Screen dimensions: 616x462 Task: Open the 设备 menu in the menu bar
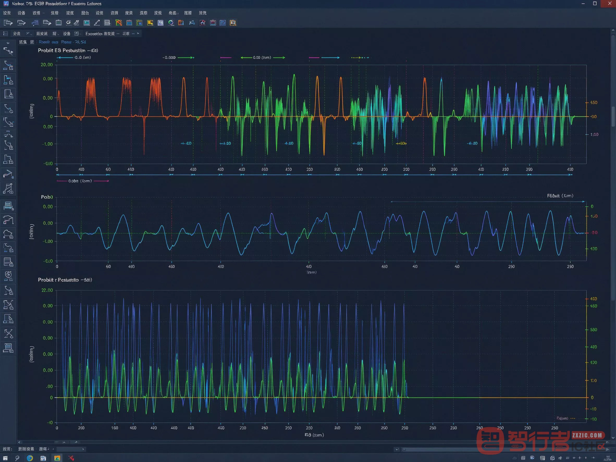[x=21, y=13]
